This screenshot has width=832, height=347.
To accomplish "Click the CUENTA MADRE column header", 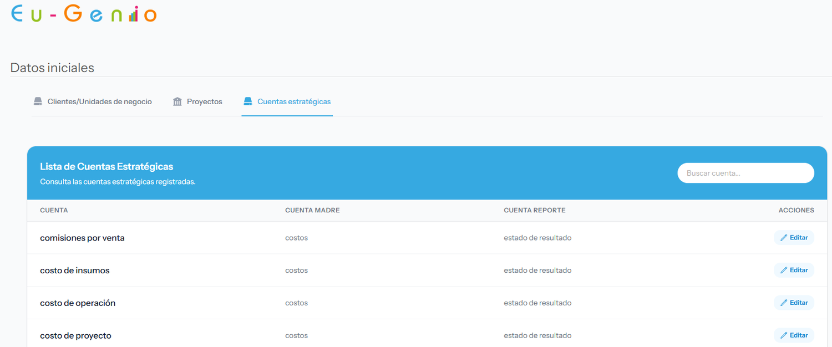I will click(312, 211).
